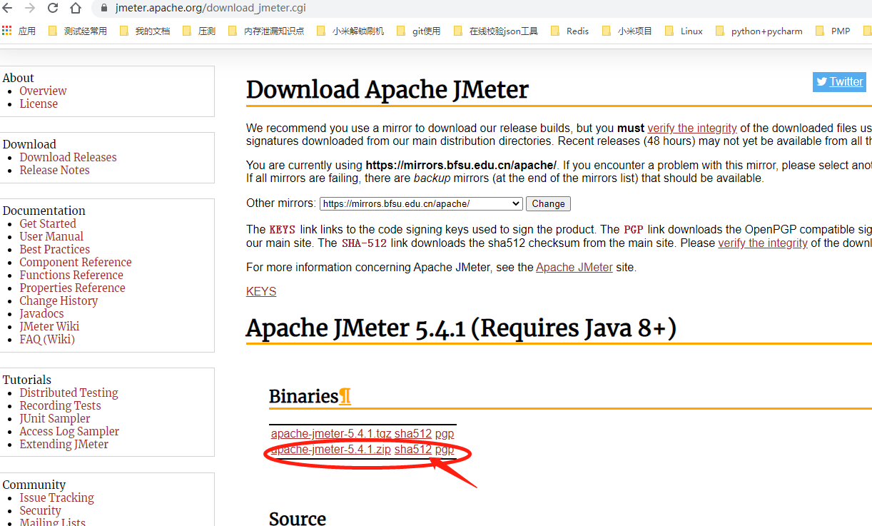
Task: Open the Issue Tracking link
Action: pyautogui.click(x=56, y=497)
